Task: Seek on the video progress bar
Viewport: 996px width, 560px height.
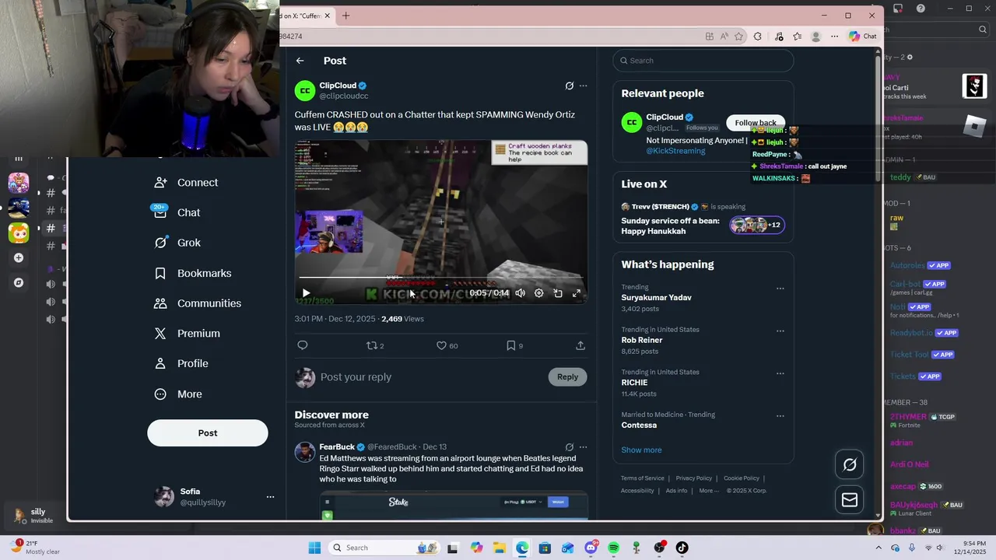Action: (x=441, y=277)
